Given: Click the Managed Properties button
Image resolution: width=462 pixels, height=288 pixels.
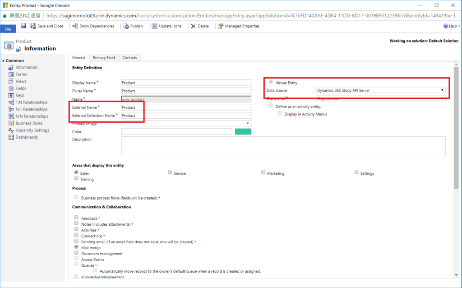Looking at the screenshot, I should 239,26.
